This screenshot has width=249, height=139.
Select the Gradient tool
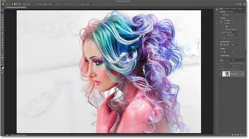point(2,40)
